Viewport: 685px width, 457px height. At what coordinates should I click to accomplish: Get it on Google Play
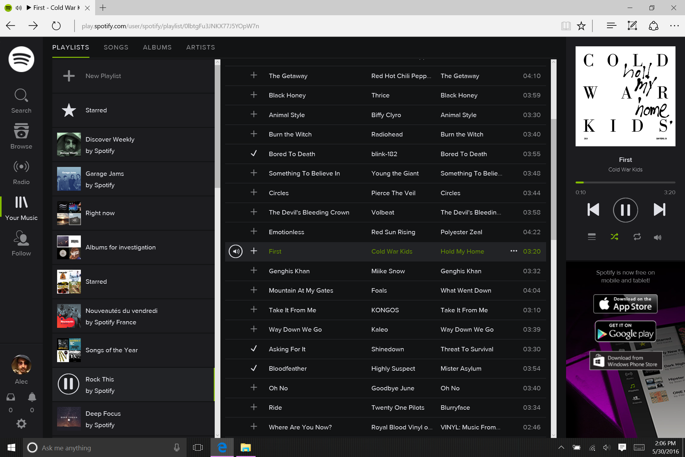point(625,331)
